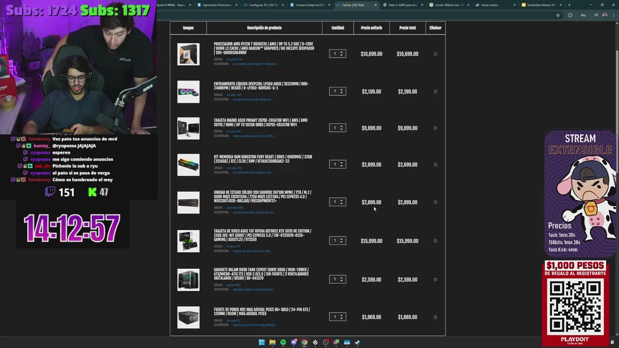This screenshot has width=619, height=348.
Task: Adjust quantity stepper for MSI MAG A850GL
Action: coord(338,317)
